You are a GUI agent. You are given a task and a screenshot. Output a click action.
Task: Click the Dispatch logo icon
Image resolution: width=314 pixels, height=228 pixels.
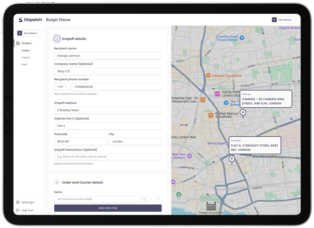point(20,20)
